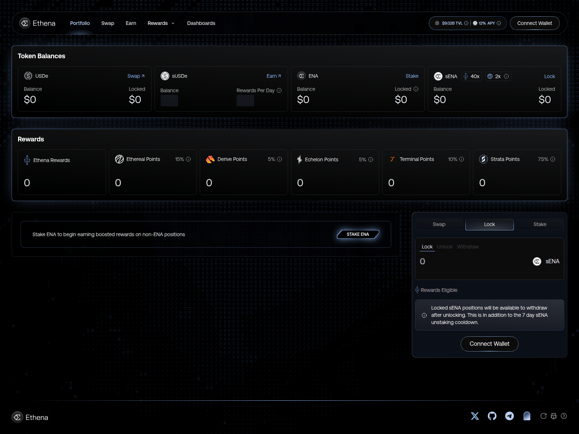Switch to the Swap tab in widget
This screenshot has height=434, width=579.
point(439,224)
